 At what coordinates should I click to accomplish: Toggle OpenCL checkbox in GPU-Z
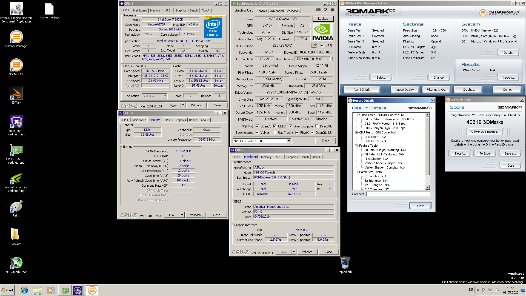257,126
